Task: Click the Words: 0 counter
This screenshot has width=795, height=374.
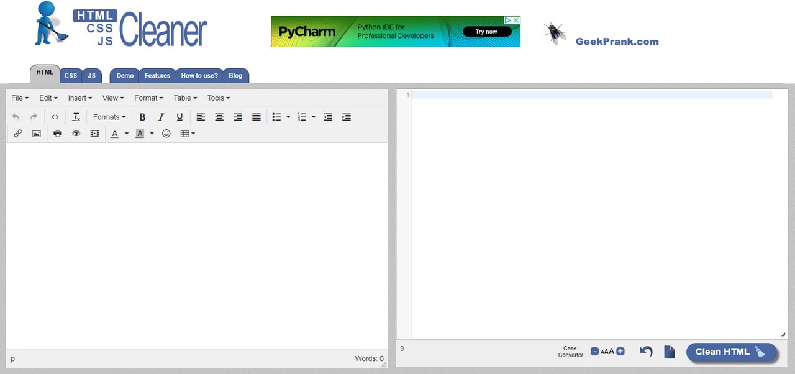Action: [370, 358]
